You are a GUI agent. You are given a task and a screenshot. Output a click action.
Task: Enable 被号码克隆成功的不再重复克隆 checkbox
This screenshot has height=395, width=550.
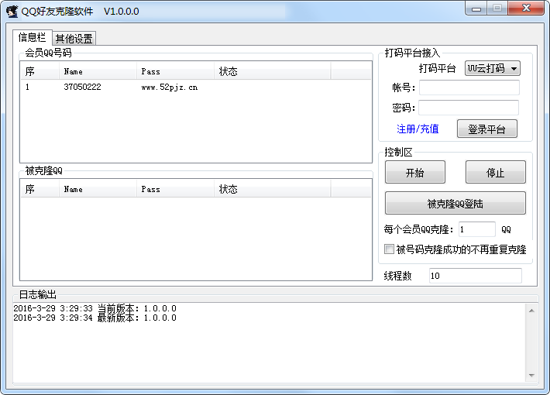(x=390, y=249)
